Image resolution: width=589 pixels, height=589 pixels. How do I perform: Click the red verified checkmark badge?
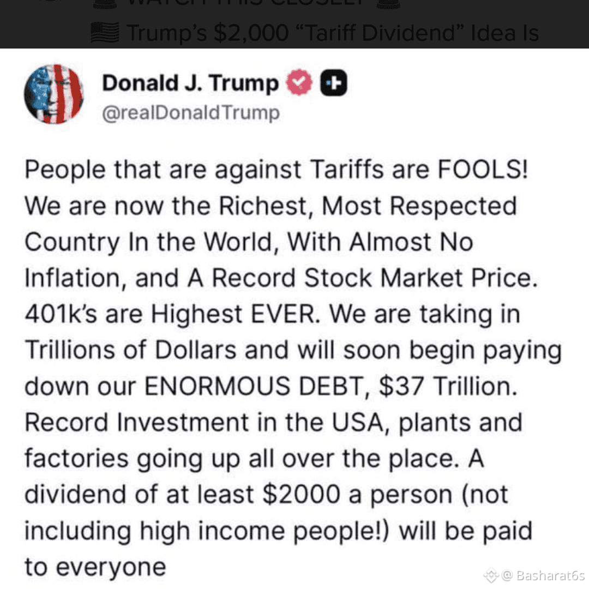click(x=300, y=83)
